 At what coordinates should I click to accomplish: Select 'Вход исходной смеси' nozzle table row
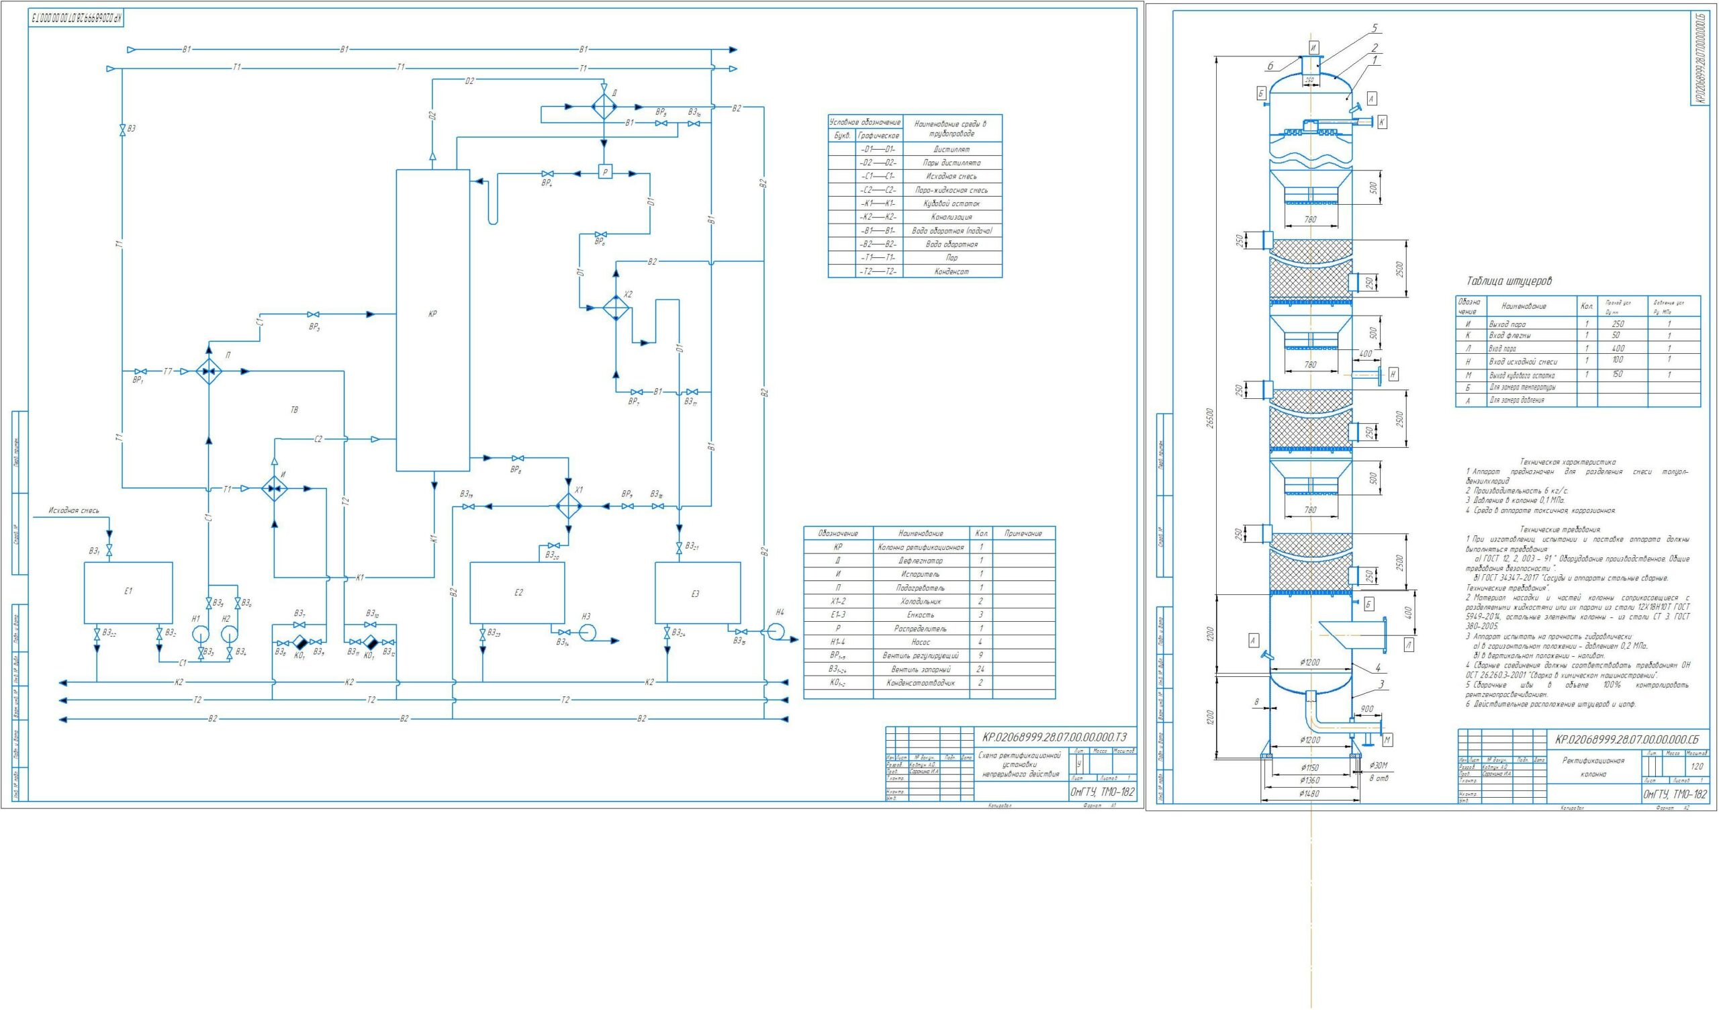click(1577, 361)
